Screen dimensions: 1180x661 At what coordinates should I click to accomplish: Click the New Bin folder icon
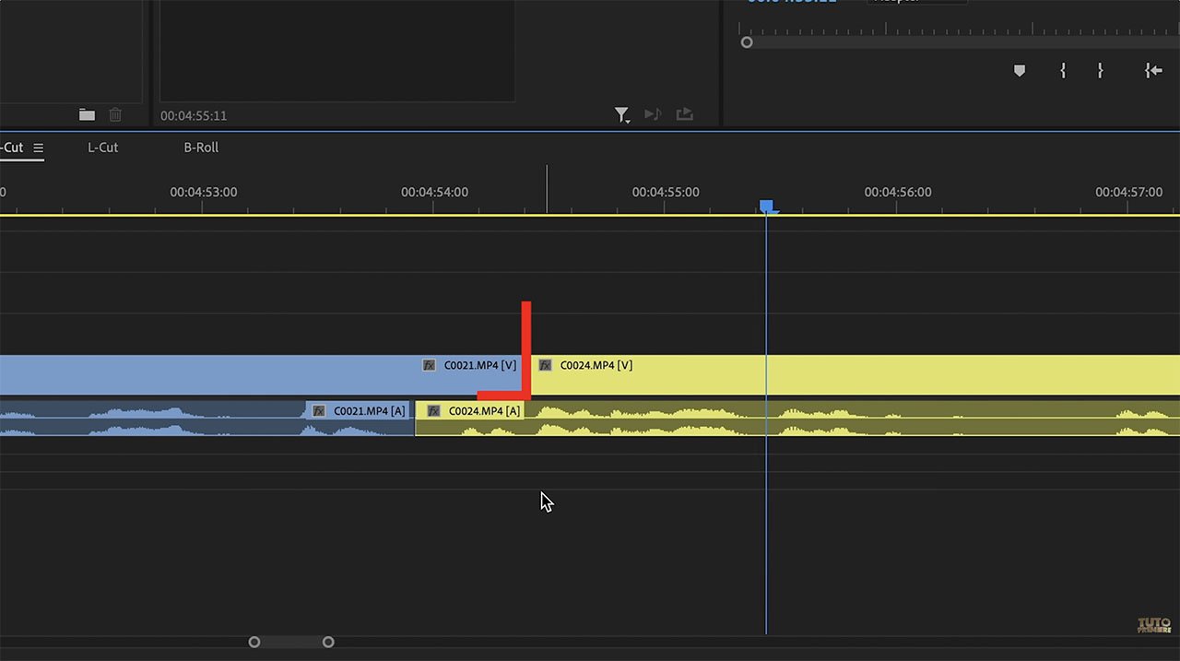[x=87, y=114]
